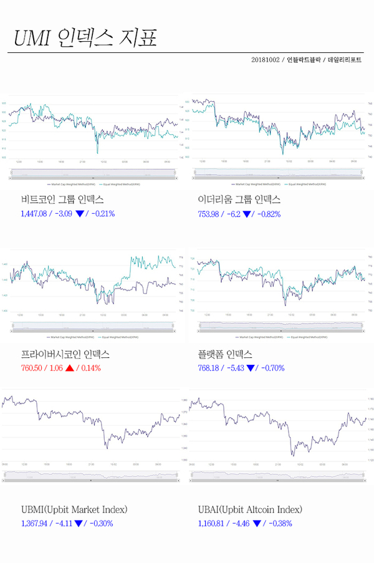Click the 프라이버시코인 인덱스 value 760.50
The width and height of the screenshot is (374, 563).
click(x=32, y=368)
